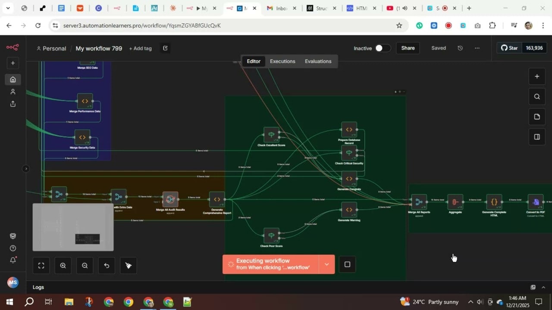The width and height of the screenshot is (552, 310).
Task: Select the Merge All Reports node
Action: (x=419, y=201)
